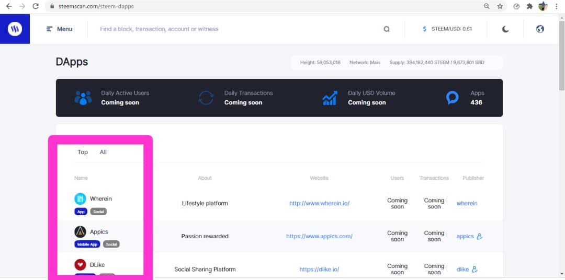
Task: Click the verified user icon beside dlike
Action: click(x=474, y=269)
